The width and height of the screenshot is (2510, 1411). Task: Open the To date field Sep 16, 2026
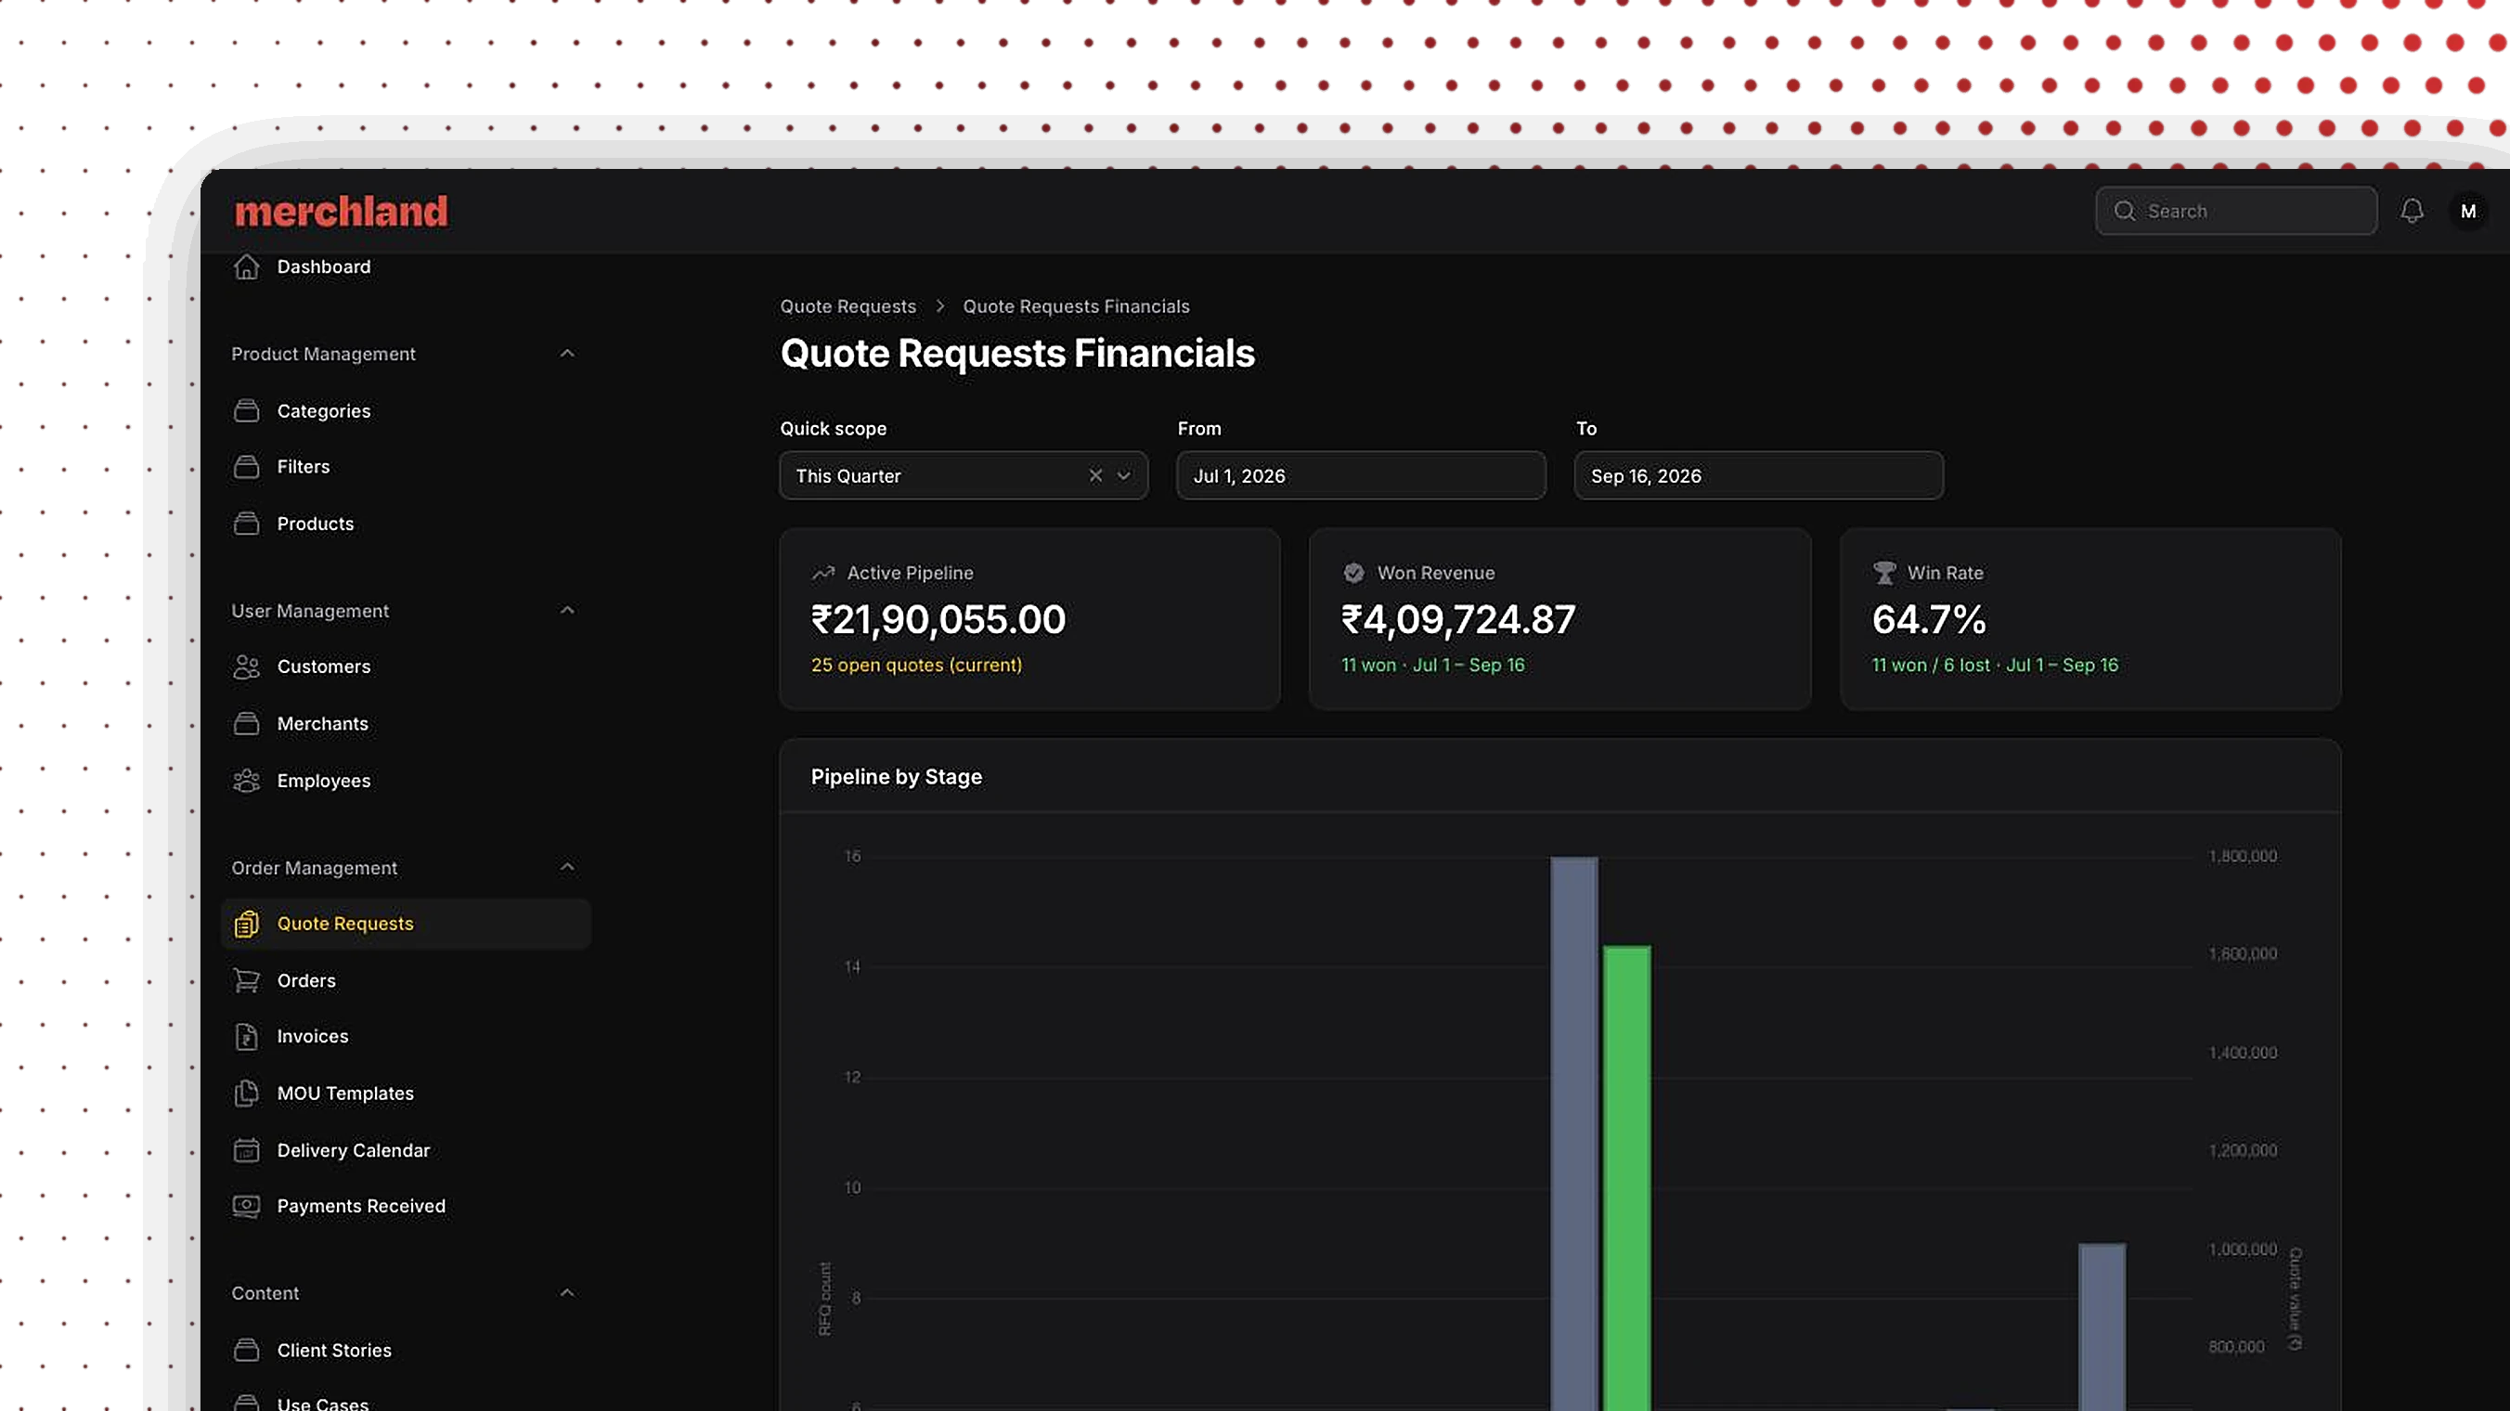pos(1758,475)
